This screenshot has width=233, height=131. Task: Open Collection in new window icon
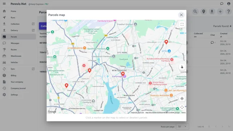33,24
